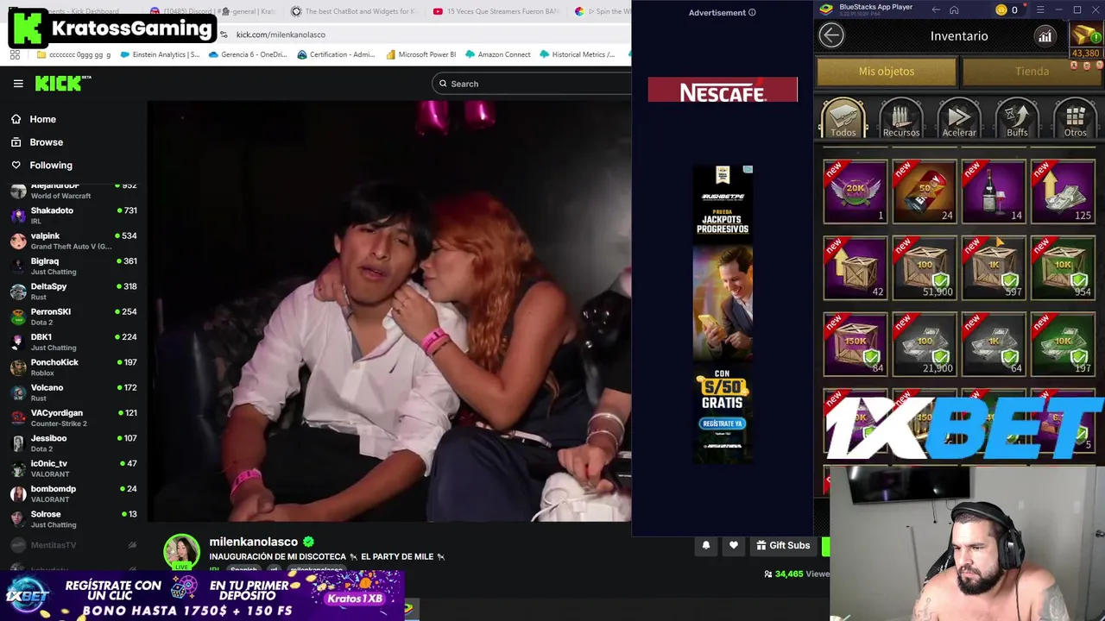Select the 20K winged item with count 1
The height and width of the screenshot is (621, 1105).
855,191
